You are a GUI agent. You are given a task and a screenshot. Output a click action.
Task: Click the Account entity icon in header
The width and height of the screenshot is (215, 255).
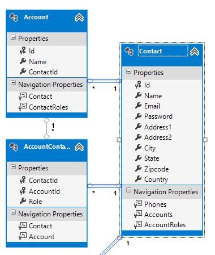(14, 18)
